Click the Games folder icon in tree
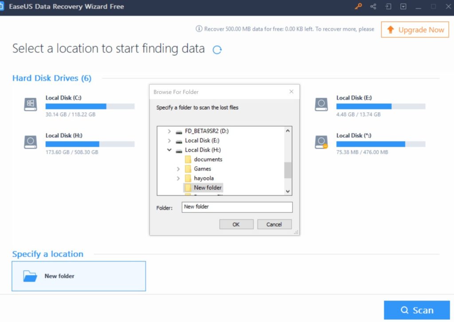 188,169
